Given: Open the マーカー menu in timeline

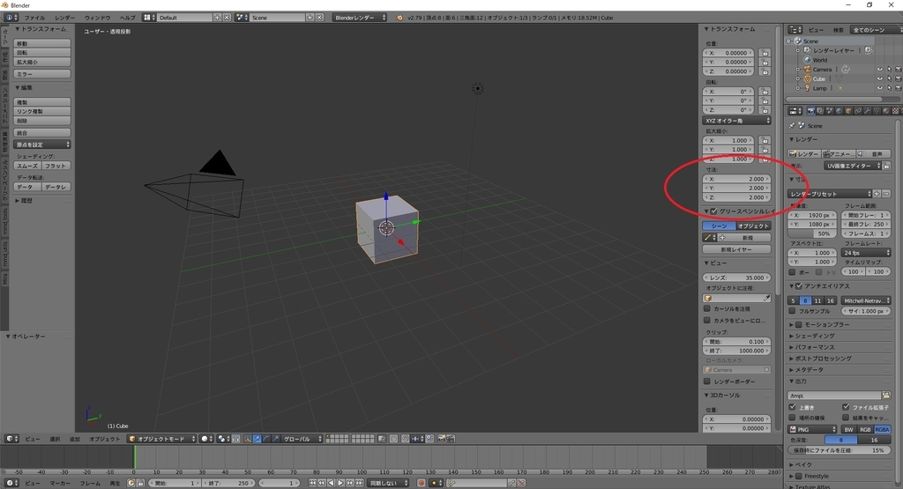Looking at the screenshot, I should pyautogui.click(x=60, y=483).
